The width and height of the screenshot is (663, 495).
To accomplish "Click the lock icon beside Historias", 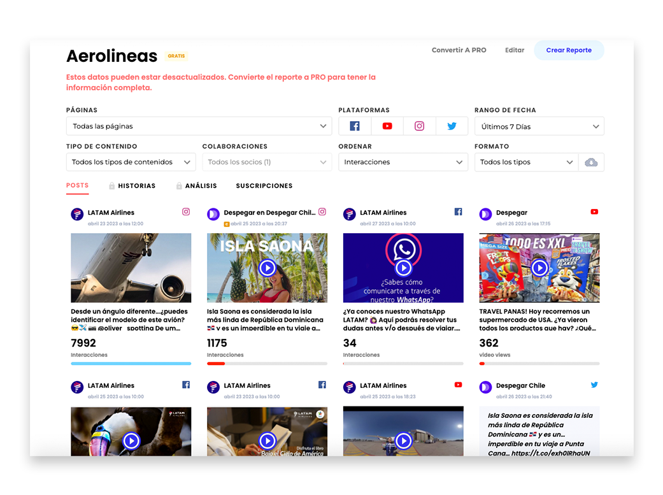I will click(111, 186).
